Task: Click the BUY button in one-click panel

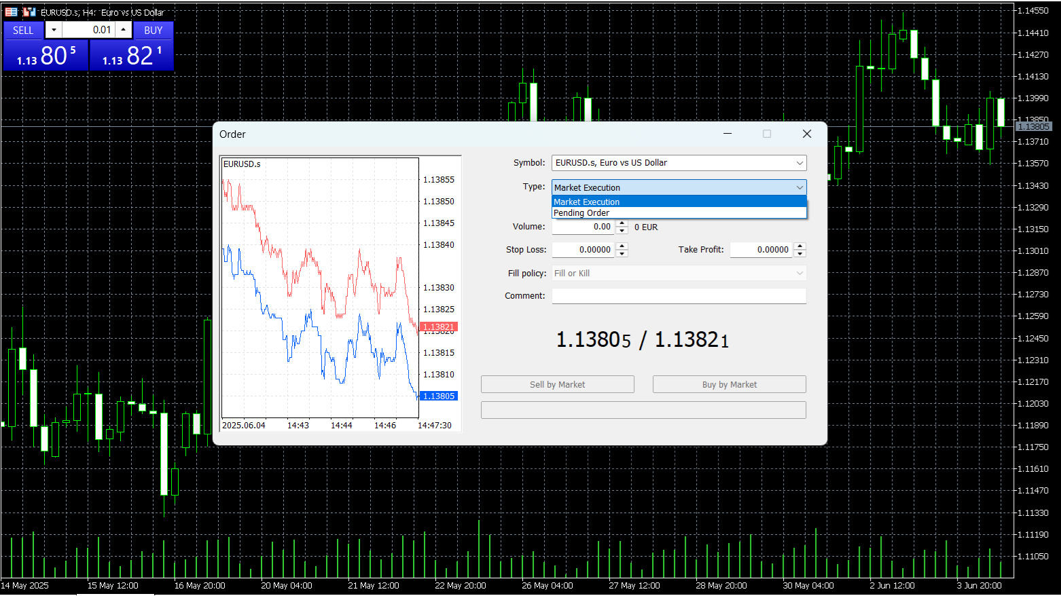Action: tap(154, 30)
